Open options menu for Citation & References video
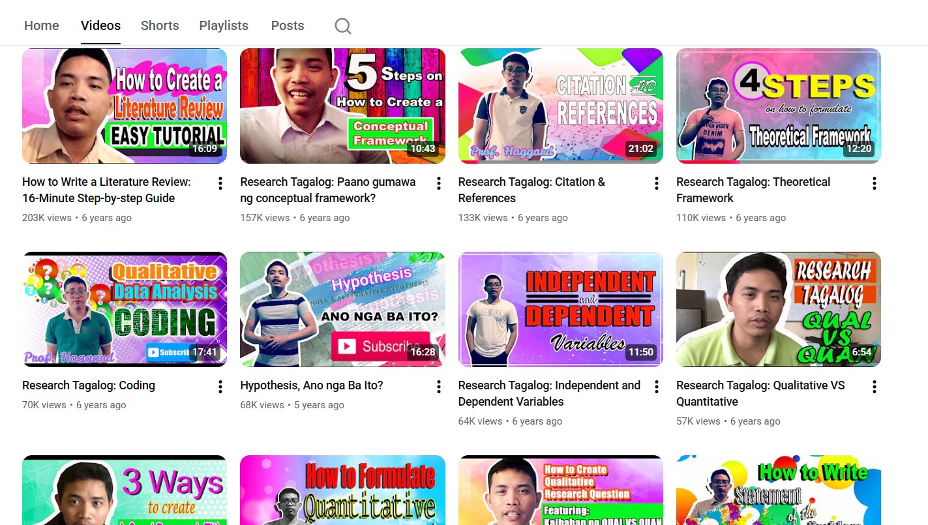The image size is (928, 525). 657,183
